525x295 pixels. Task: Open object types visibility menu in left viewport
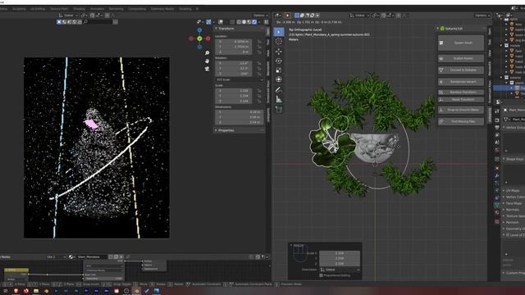pos(199,22)
